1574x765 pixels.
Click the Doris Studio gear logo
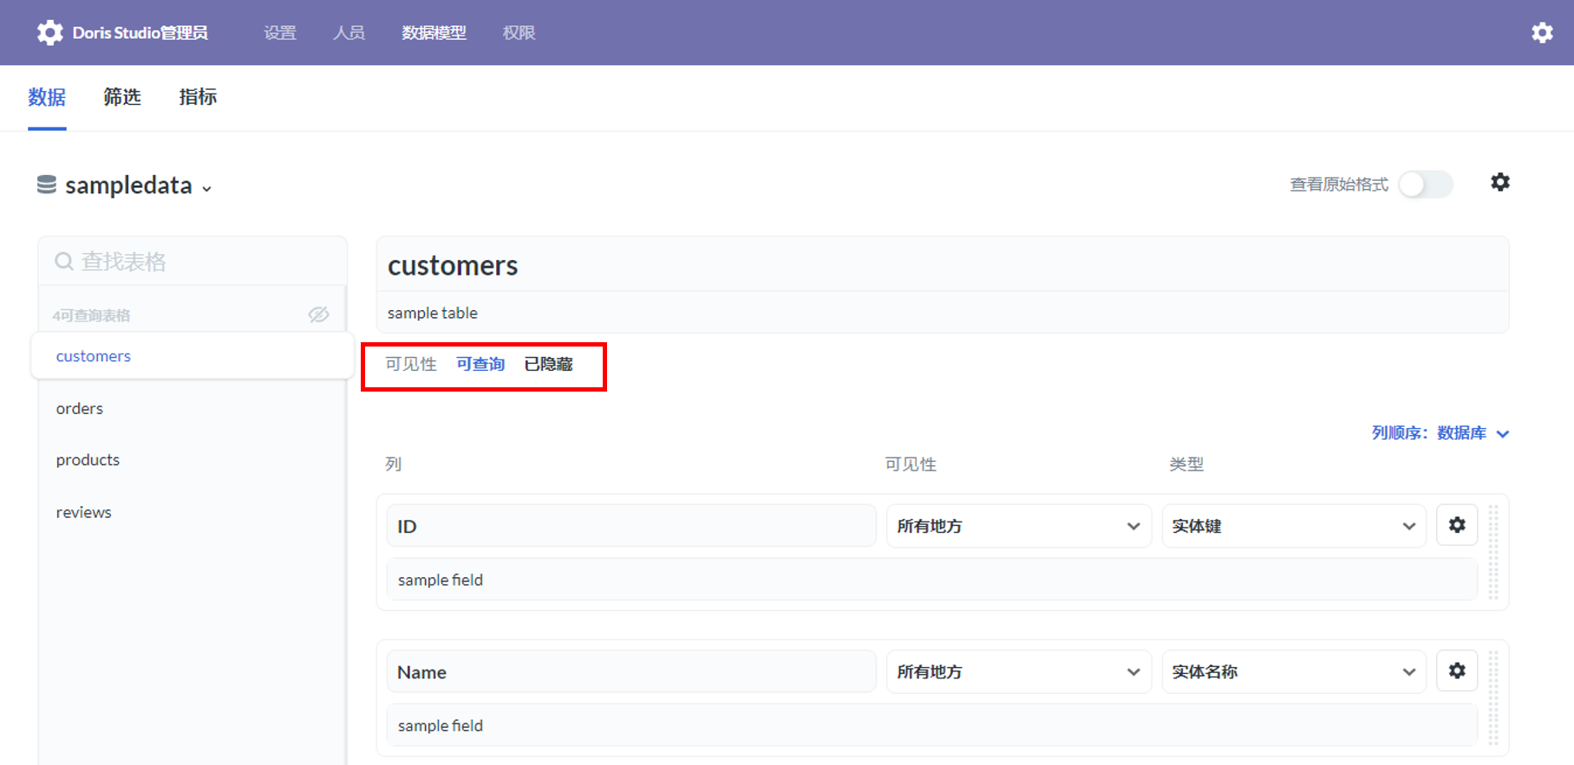click(x=49, y=33)
